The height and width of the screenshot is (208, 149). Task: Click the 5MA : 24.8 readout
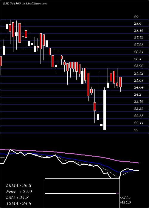(x=17, y=198)
